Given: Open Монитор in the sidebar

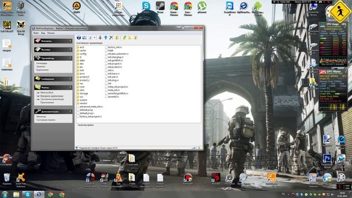Looking at the screenshot, I should coord(41,117).
